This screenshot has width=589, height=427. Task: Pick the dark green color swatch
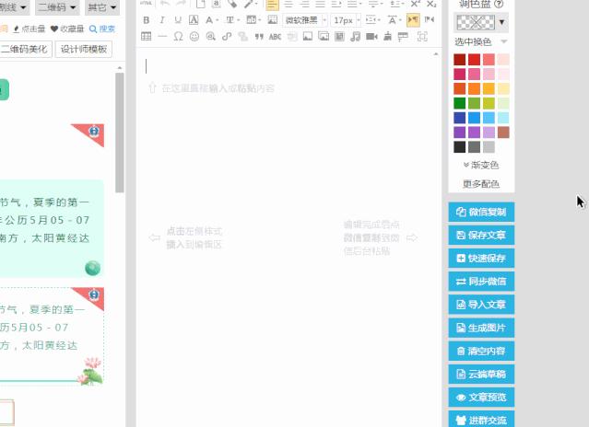[x=459, y=103]
